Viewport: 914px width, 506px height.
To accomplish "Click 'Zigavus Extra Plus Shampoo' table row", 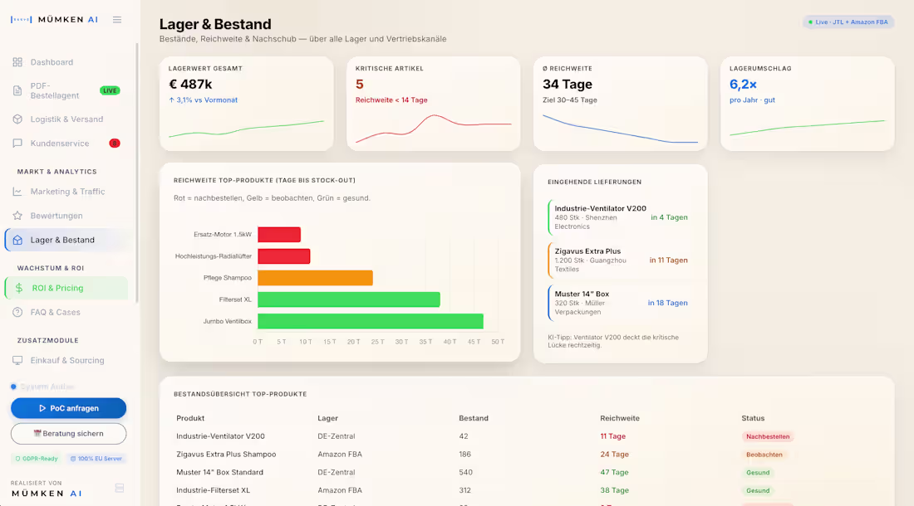I will [527, 455].
